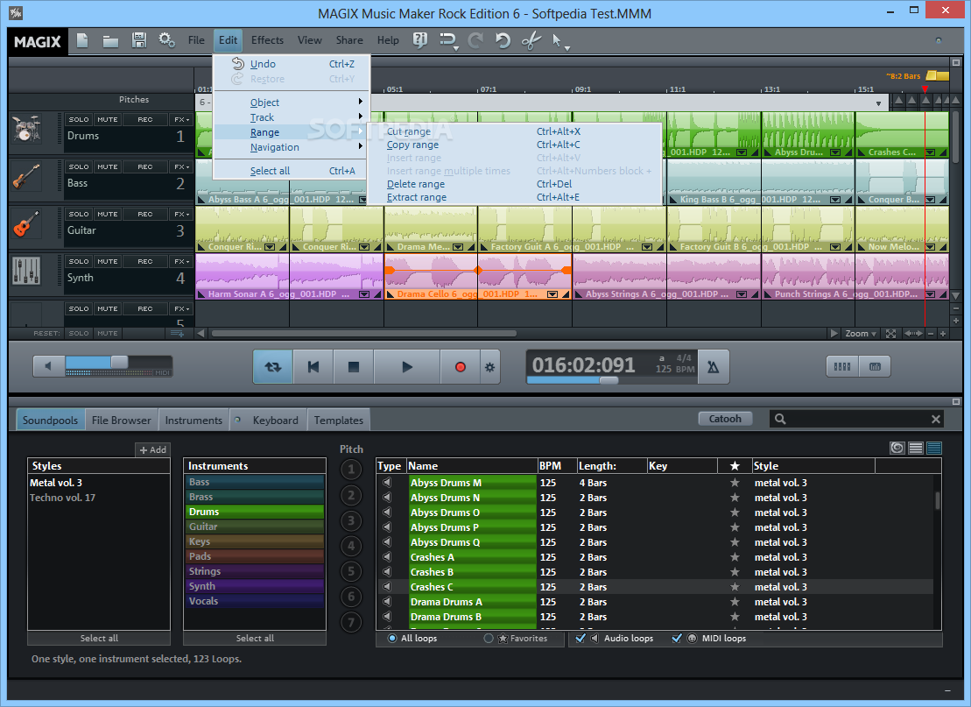Image resolution: width=971 pixels, height=707 pixels.
Task: Open playback settings gear in transport
Action: click(x=489, y=367)
